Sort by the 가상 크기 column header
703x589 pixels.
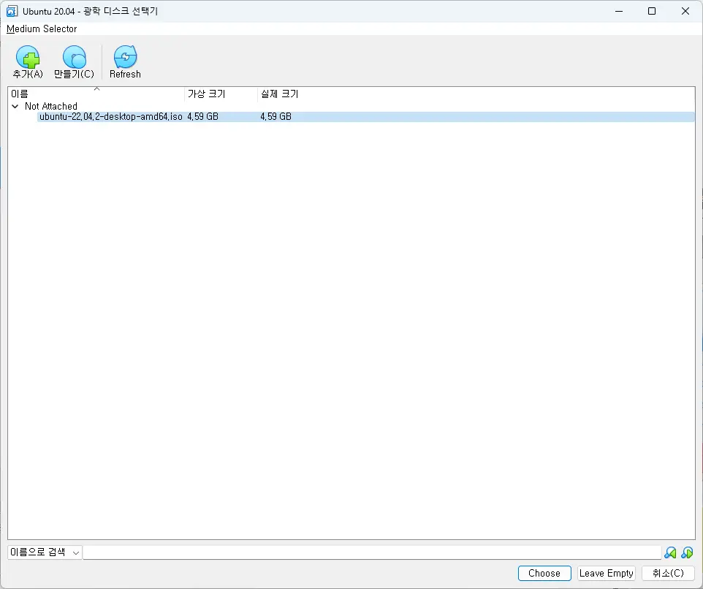[221, 94]
